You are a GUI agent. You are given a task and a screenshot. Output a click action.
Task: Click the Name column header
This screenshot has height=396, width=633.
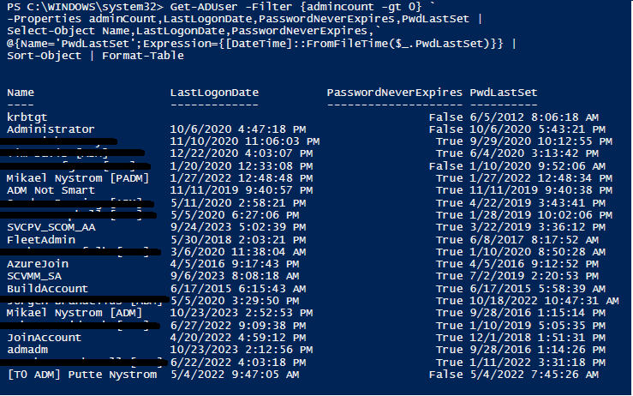[21, 91]
